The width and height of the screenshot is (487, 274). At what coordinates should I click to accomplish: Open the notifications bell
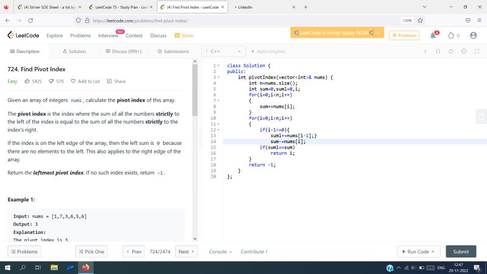point(433,35)
